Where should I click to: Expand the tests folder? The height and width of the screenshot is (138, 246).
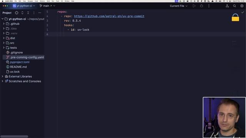[x=3, y=48]
